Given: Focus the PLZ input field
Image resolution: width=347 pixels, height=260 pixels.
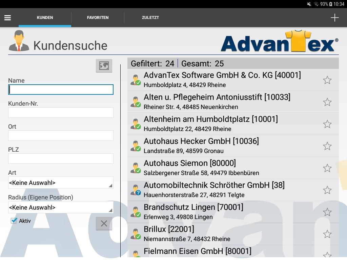Looking at the screenshot, I should click(x=61, y=158).
